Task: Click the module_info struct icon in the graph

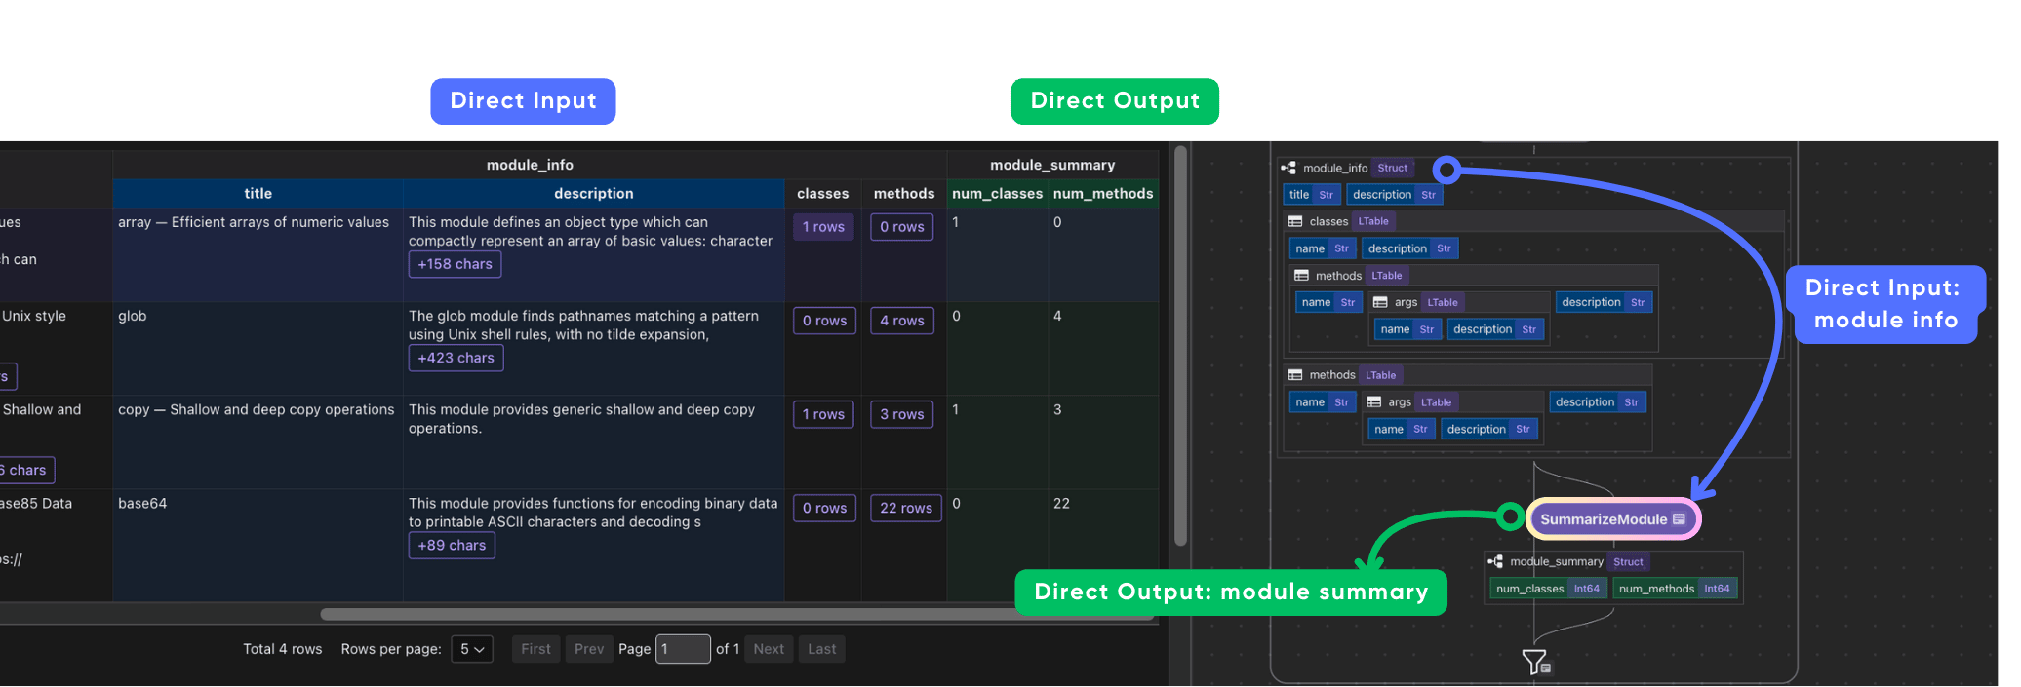Action: (1288, 168)
